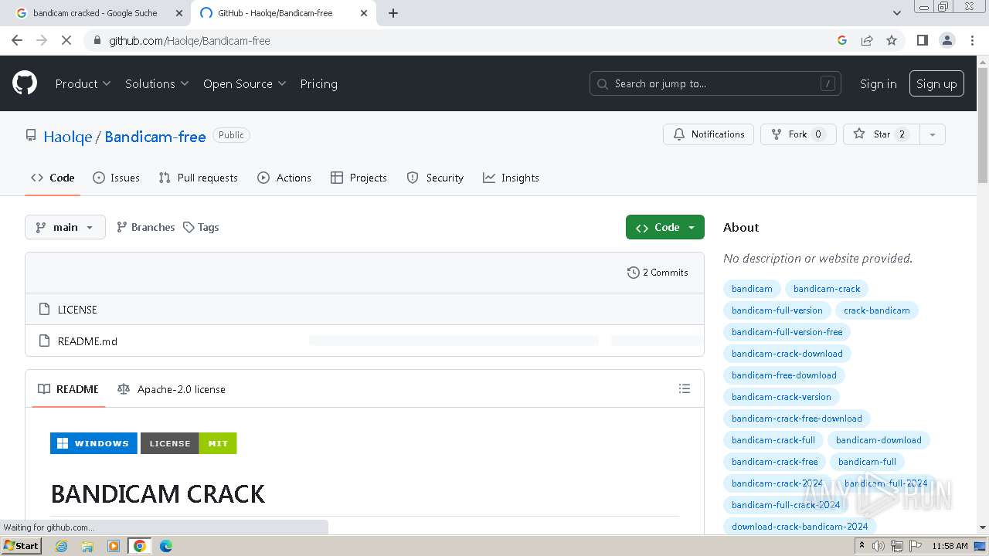Expand the Product menu
This screenshot has width=989, height=556.
pyautogui.click(x=83, y=83)
